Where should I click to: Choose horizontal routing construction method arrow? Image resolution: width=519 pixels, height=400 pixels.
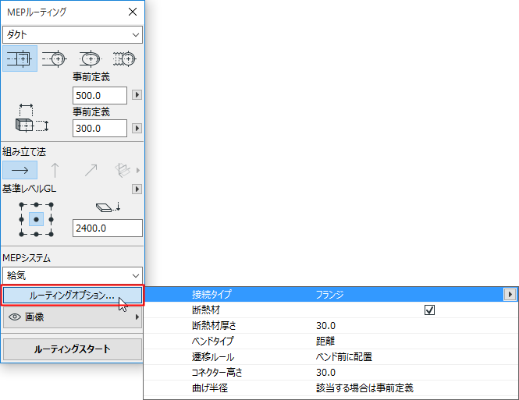point(20,170)
